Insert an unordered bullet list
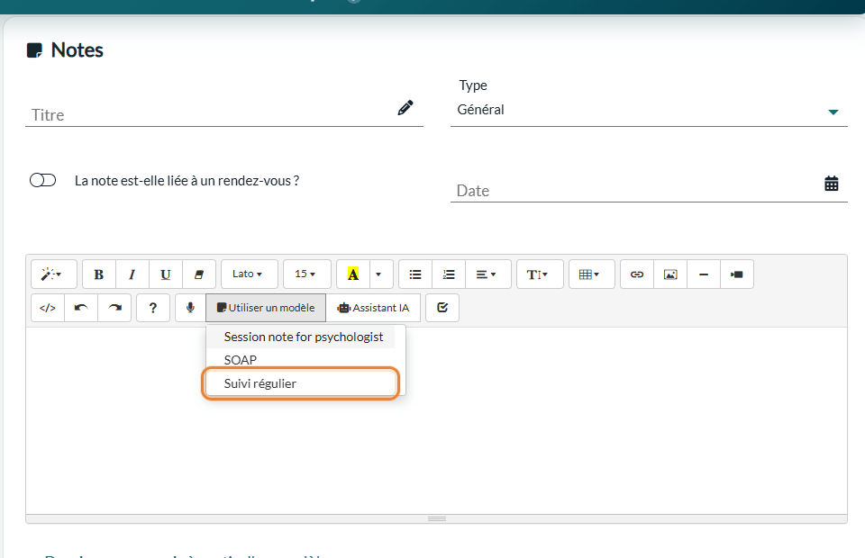The width and height of the screenshot is (865, 558). click(x=415, y=274)
